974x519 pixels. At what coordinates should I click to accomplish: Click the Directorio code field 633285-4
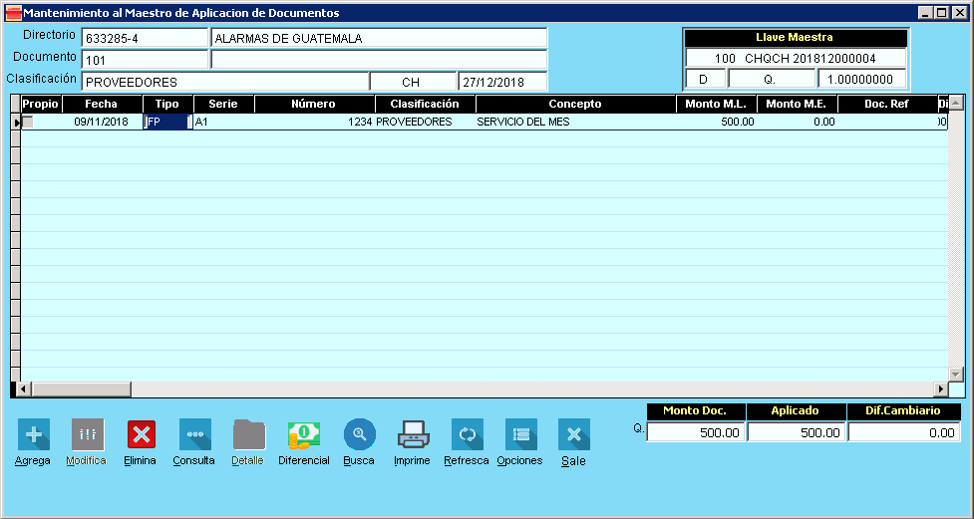tap(145, 38)
